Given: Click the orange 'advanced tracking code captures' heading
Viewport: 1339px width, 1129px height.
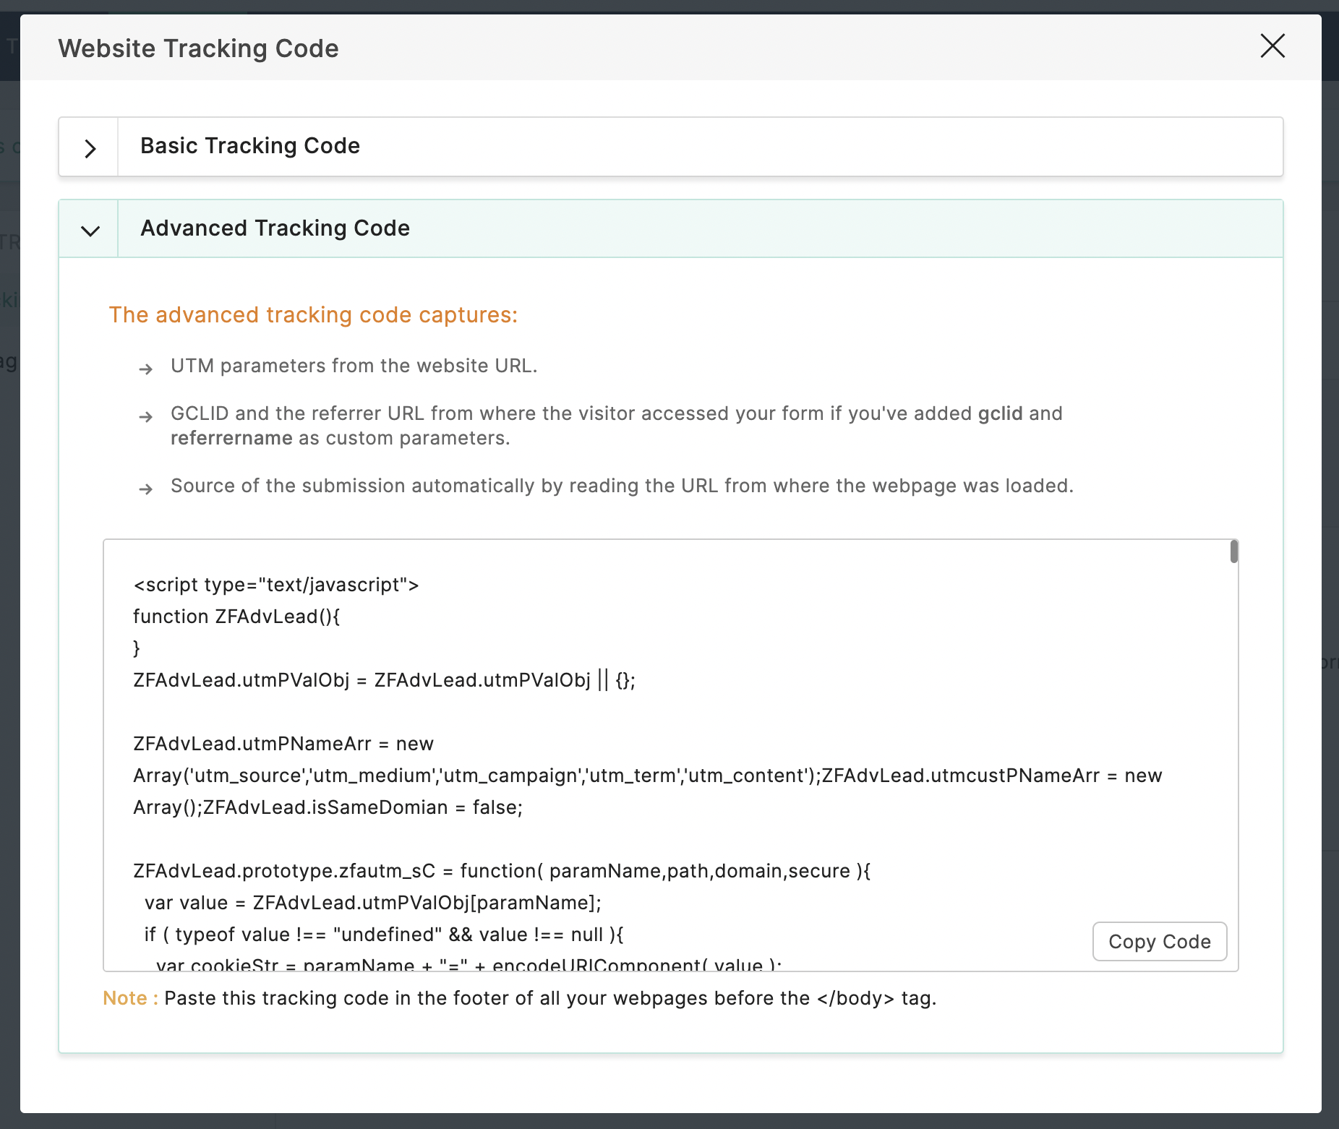Looking at the screenshot, I should [x=313, y=315].
